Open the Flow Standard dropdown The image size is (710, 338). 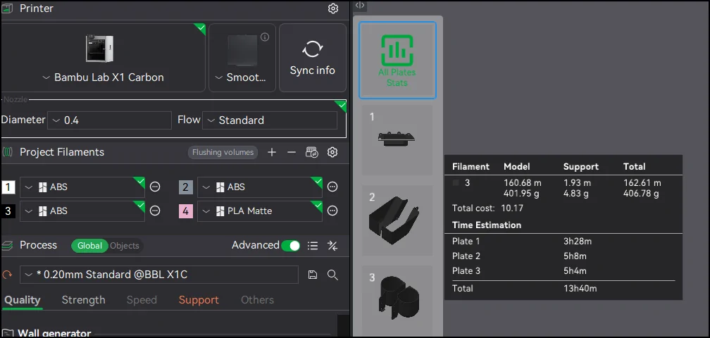coord(269,120)
